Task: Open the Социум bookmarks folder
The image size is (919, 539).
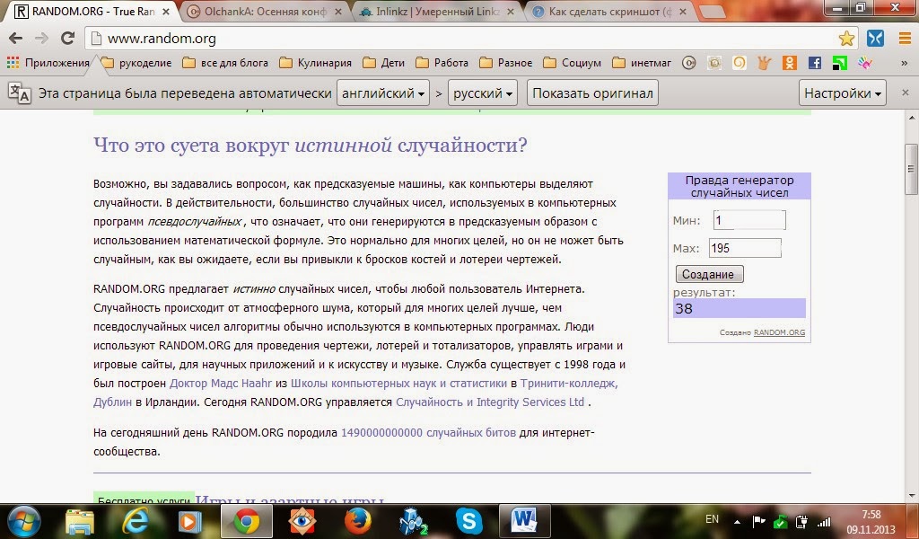Action: click(572, 63)
